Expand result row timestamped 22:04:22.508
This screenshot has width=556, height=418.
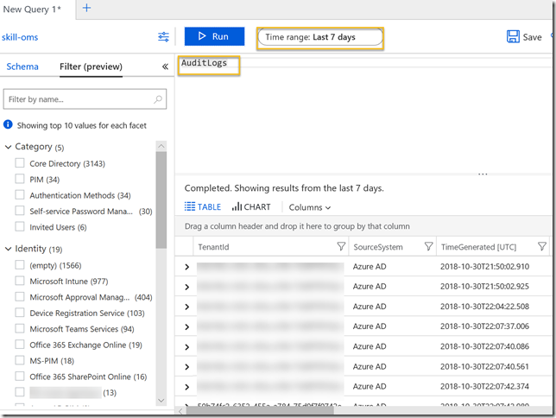(186, 307)
